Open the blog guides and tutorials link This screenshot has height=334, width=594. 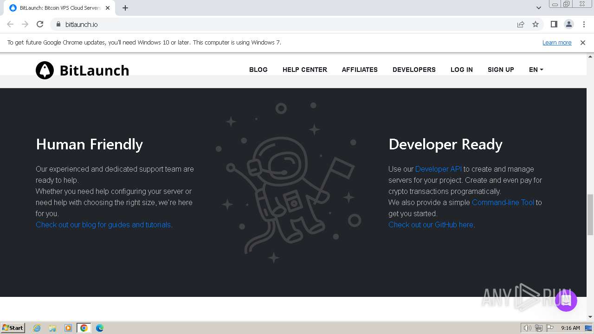click(x=103, y=225)
